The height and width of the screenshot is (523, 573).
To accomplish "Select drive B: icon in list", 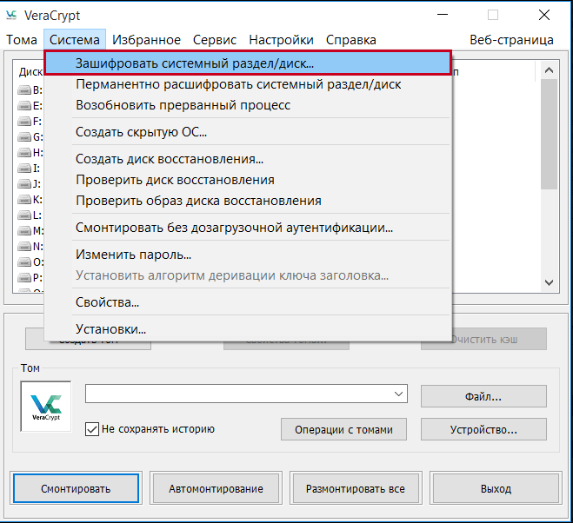I will point(24,89).
